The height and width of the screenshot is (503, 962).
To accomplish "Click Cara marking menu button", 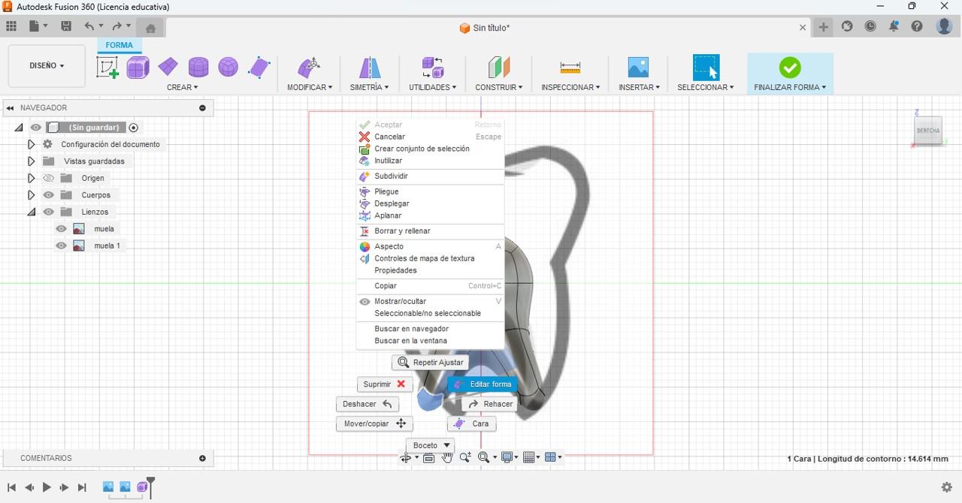I will pyautogui.click(x=472, y=424).
